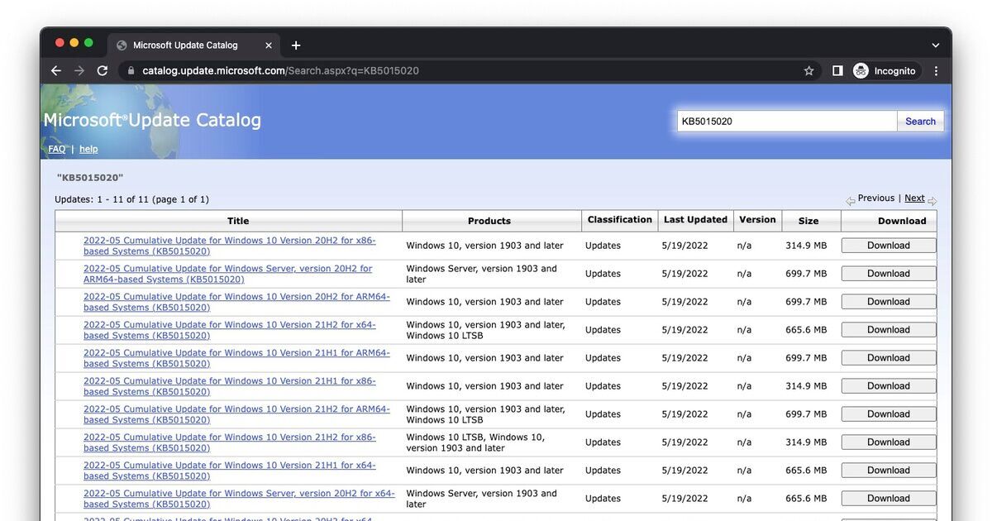
Task: Open Chrome's three-dot menu
Action: click(936, 71)
